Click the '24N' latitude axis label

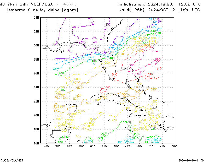point(36,87)
